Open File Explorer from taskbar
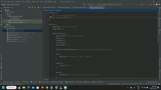Screen dimensions: 161x90 (24, 87)
